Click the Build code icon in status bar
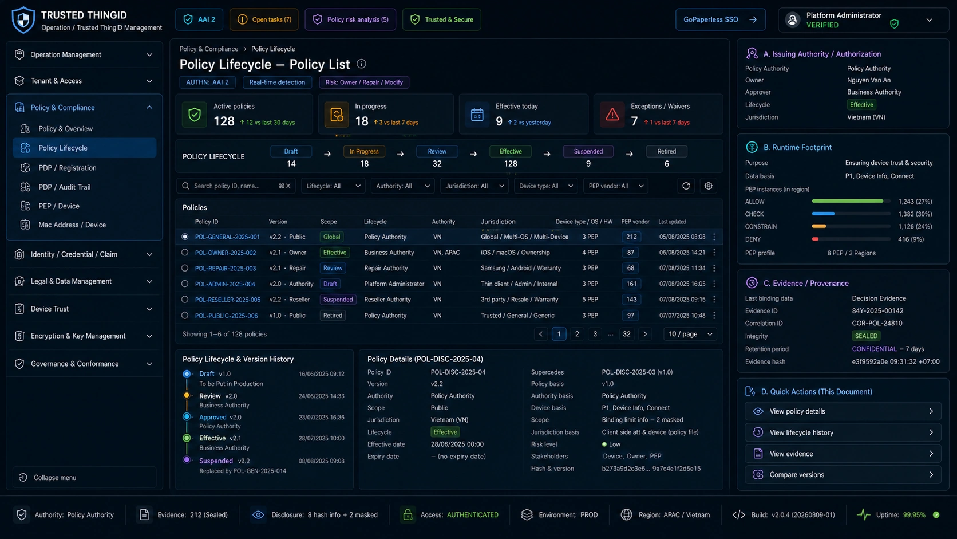The width and height of the screenshot is (957, 539). (x=738, y=515)
